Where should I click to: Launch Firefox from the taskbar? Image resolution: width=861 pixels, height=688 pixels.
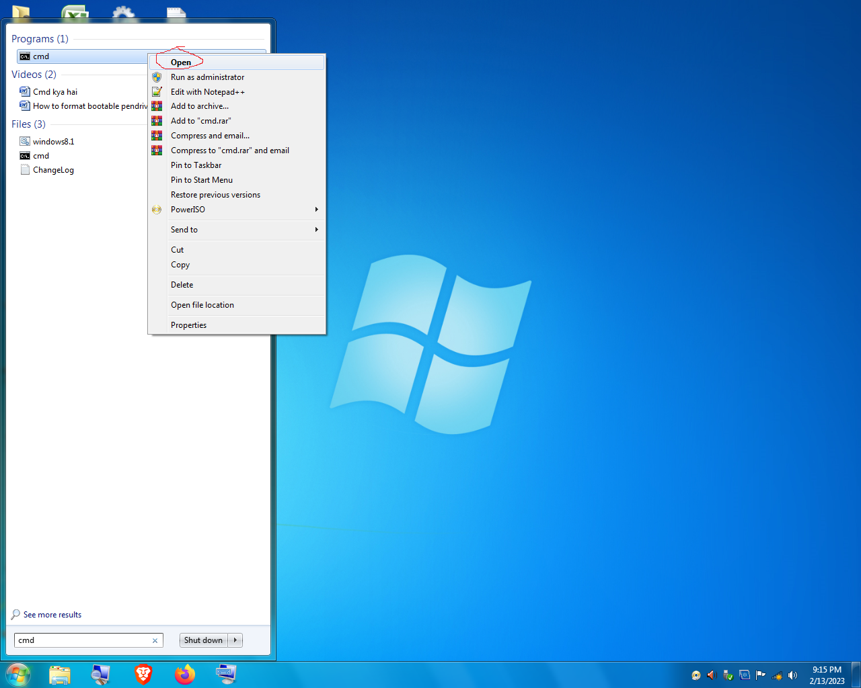click(184, 675)
